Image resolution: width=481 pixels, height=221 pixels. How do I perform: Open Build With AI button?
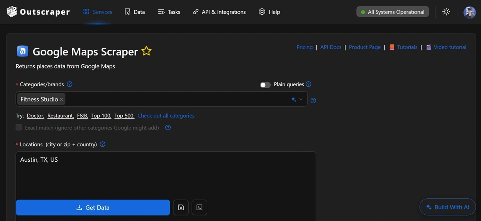(x=447, y=207)
